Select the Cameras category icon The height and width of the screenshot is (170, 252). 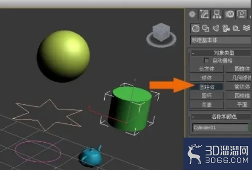(226, 28)
